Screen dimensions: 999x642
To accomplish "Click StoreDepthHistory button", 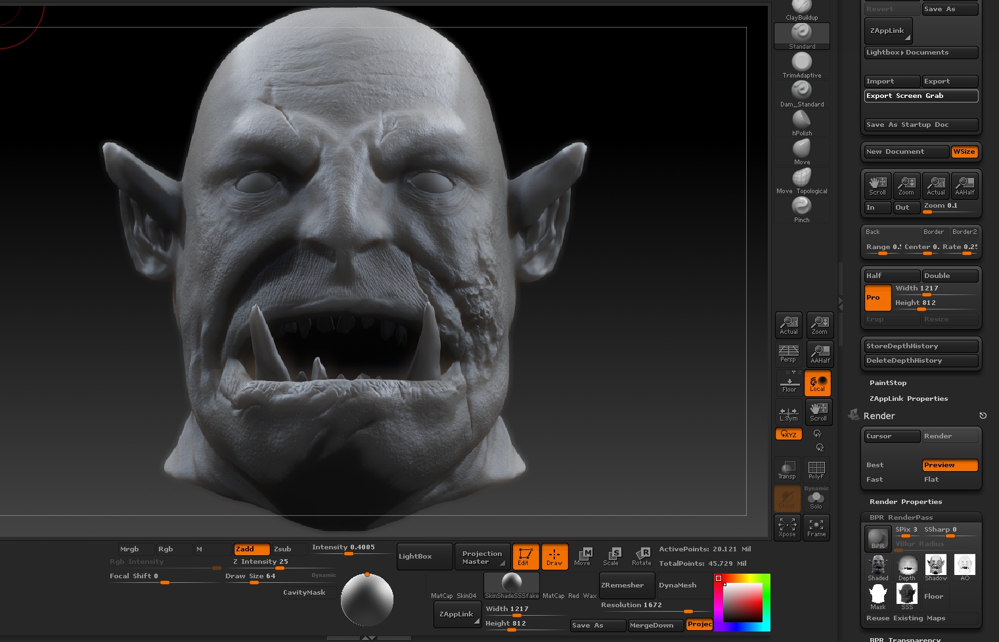I will [921, 346].
